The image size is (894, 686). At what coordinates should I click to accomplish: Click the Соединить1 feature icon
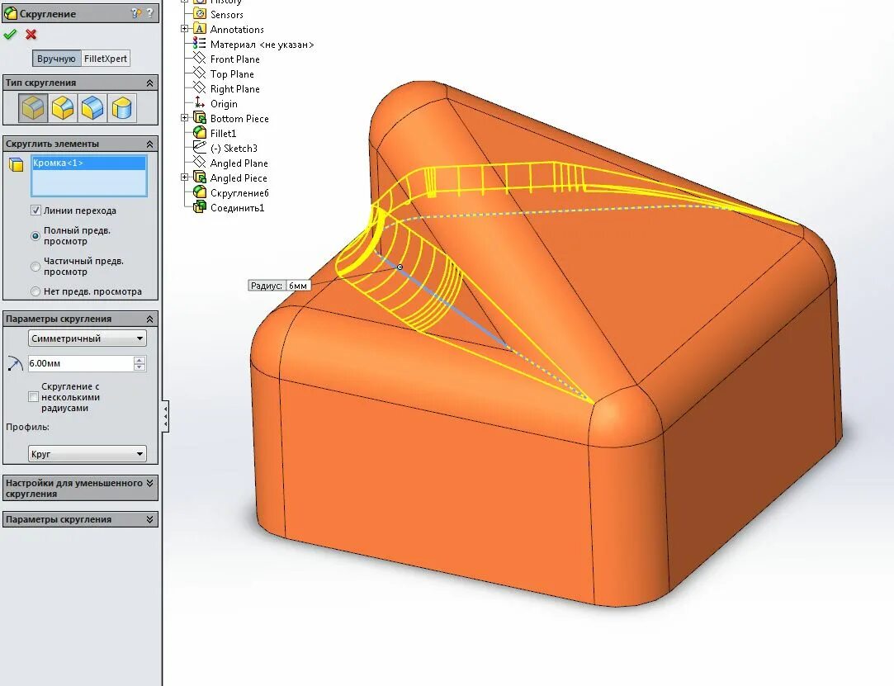point(200,207)
